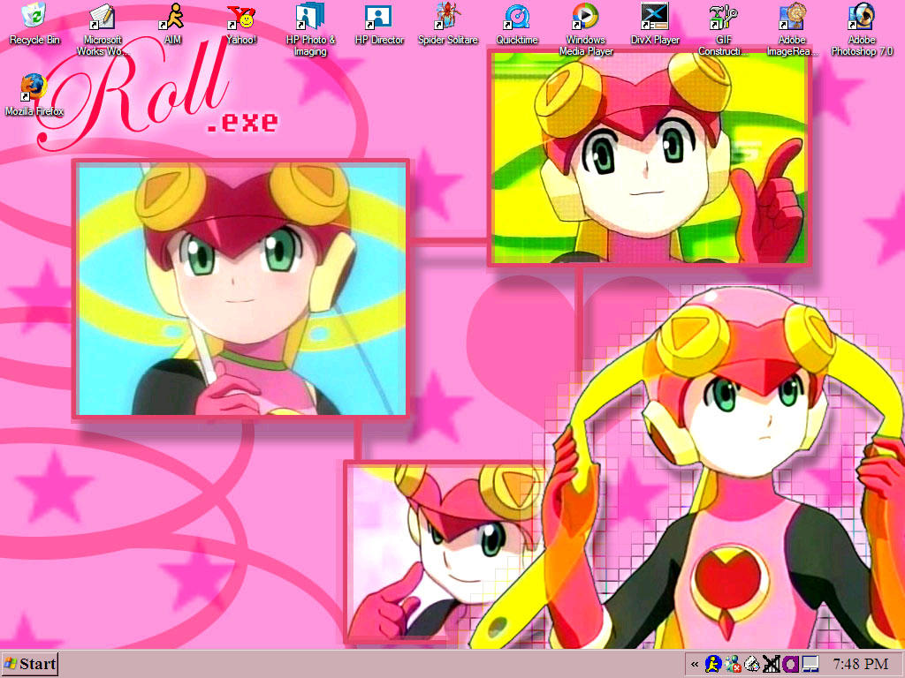Launch Yahoo! Messenger
Viewport: 905px width, 678px height.
coord(241,16)
